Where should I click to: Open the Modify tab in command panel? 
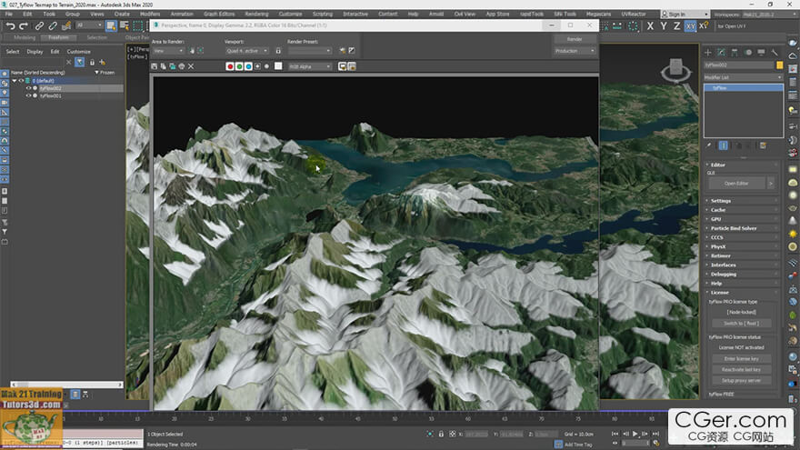click(x=721, y=52)
